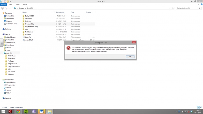Open Downloads under Favorieten
This screenshot has height=114, width=203.
tap(10, 19)
